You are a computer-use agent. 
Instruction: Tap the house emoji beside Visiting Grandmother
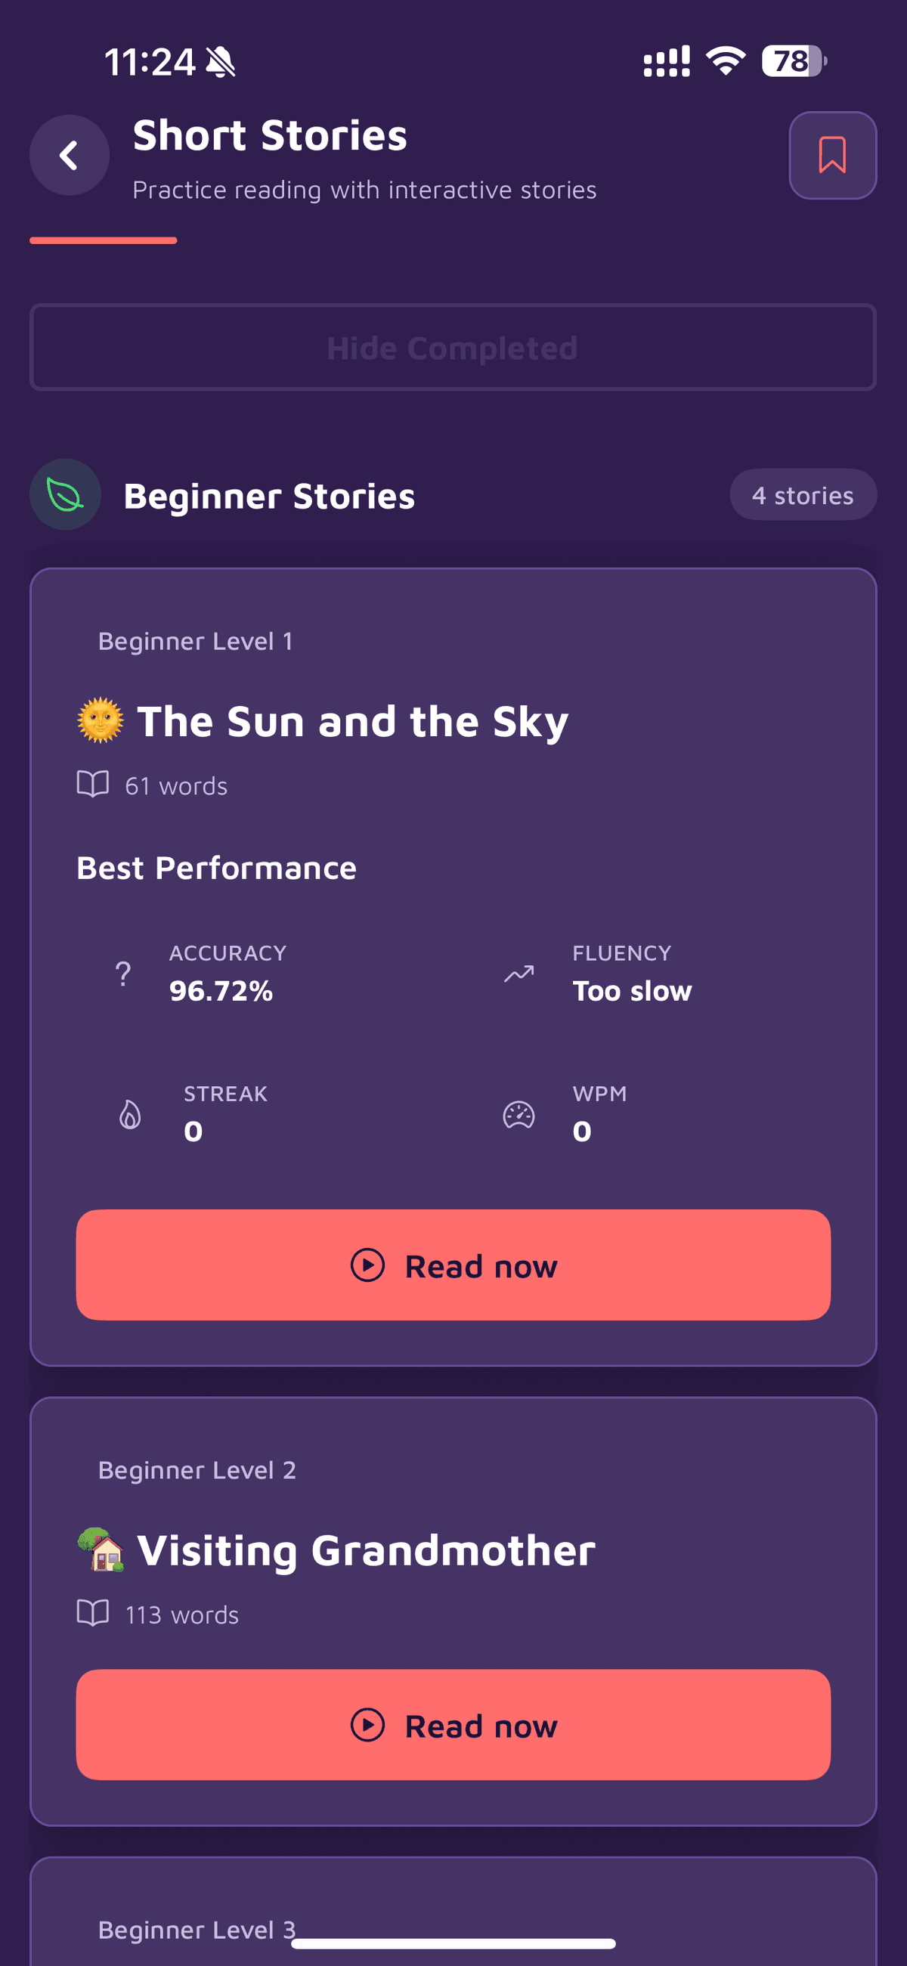[101, 1550]
